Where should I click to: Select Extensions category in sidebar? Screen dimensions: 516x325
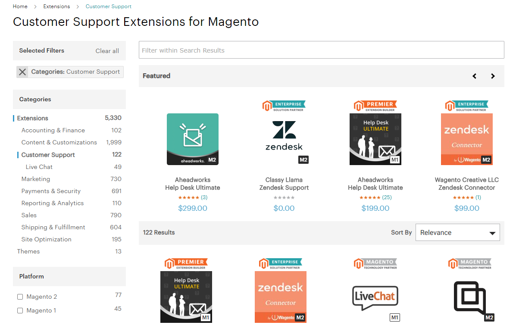pyautogui.click(x=33, y=118)
